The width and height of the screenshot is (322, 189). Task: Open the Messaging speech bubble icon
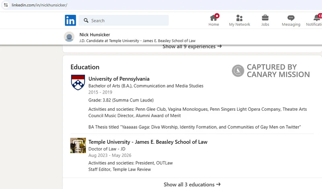pos(291,18)
